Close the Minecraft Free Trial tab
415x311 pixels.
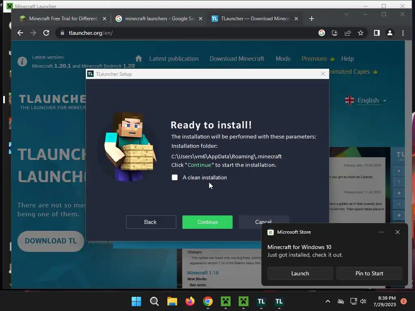pos(105,19)
